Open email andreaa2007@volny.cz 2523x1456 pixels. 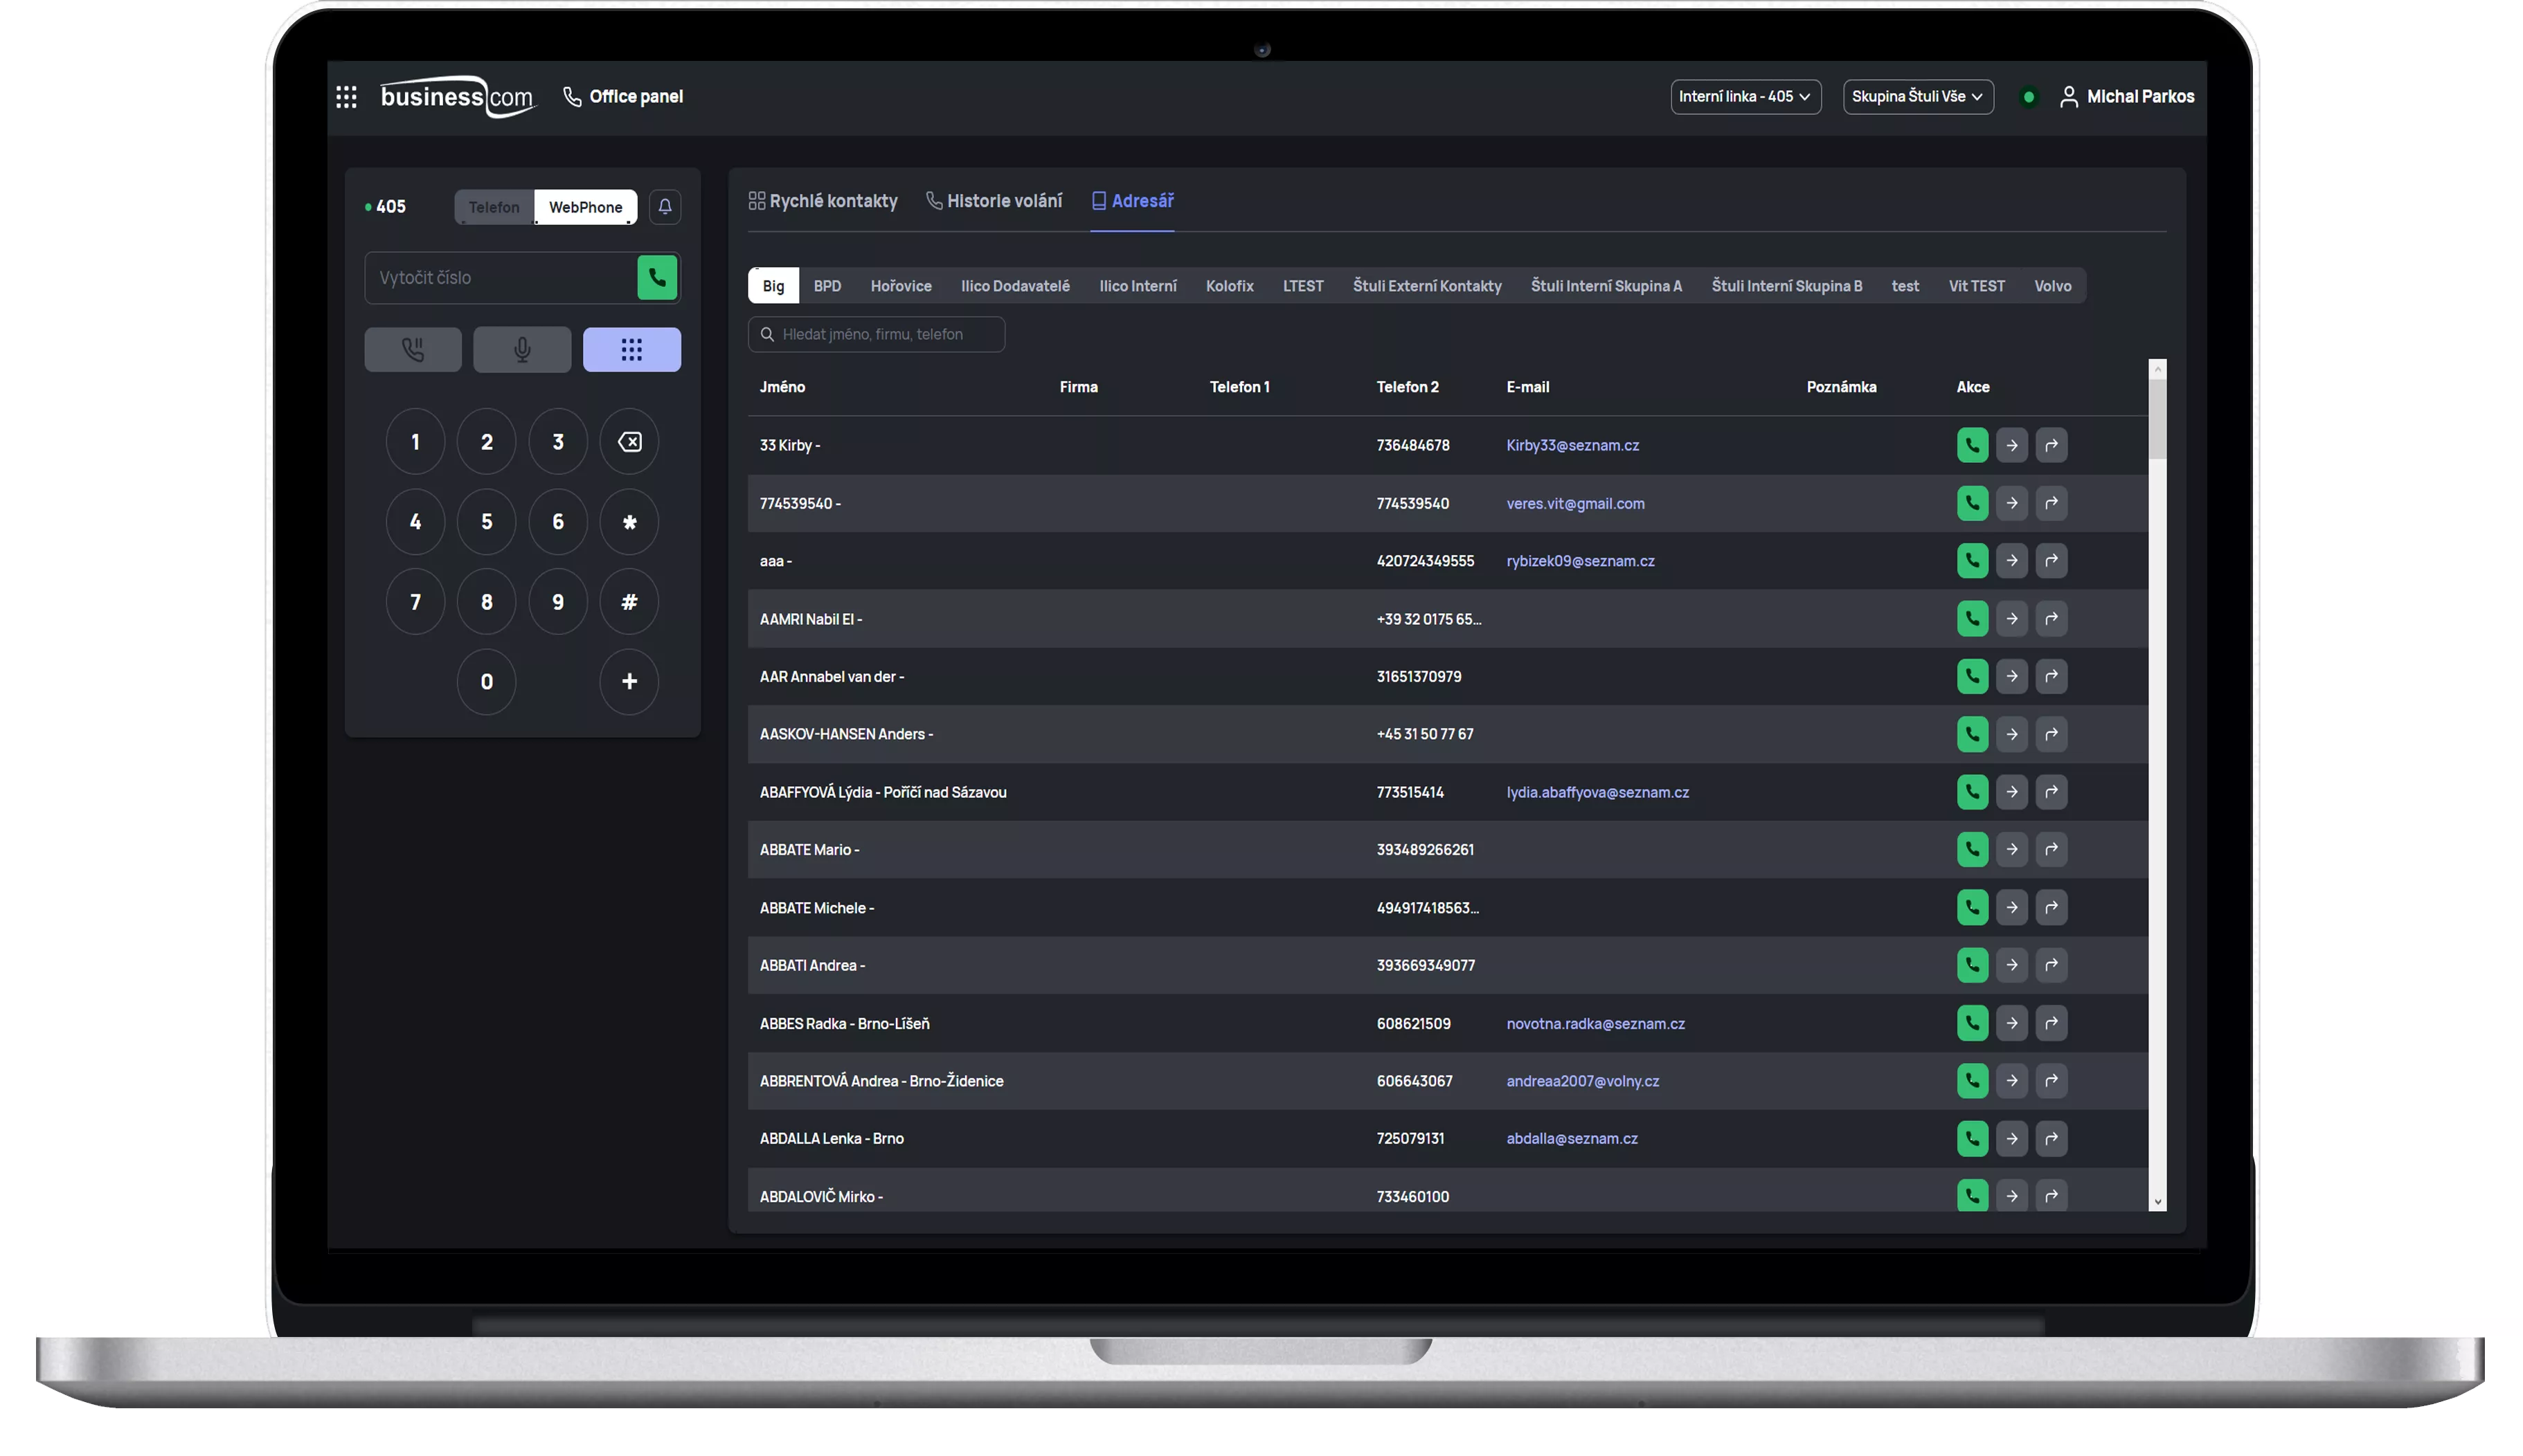point(1581,1081)
